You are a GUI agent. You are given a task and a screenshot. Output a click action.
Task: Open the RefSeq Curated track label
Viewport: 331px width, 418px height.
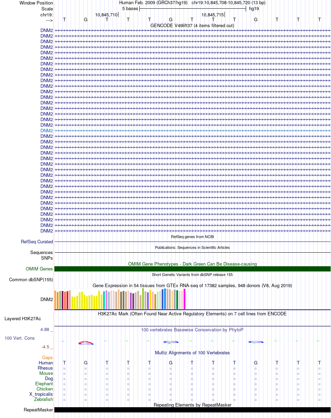[37, 242]
